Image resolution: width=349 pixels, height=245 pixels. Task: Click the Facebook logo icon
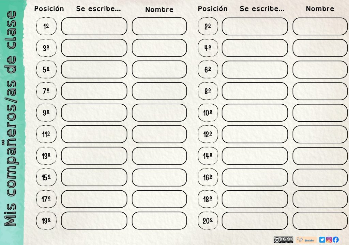336,240
